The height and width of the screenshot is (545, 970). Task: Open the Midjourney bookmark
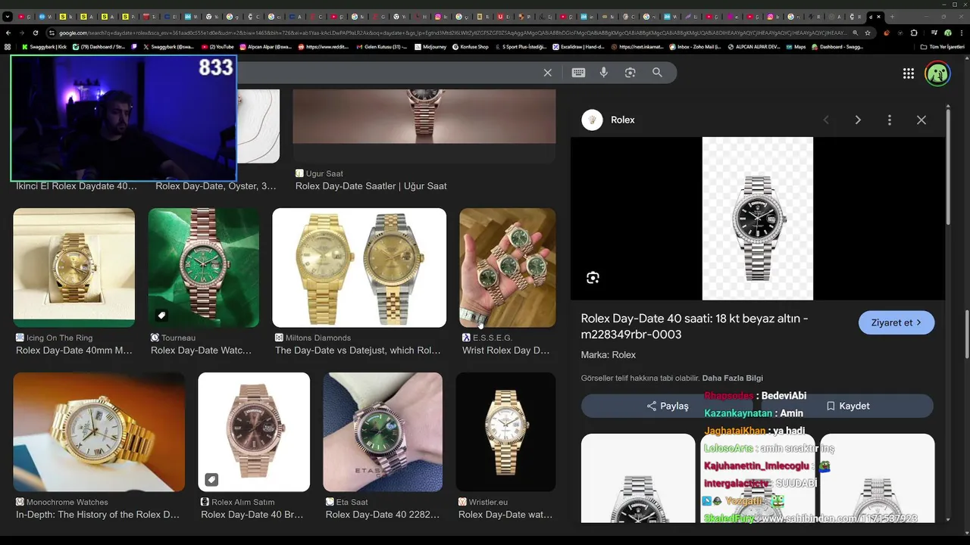pyautogui.click(x=430, y=47)
